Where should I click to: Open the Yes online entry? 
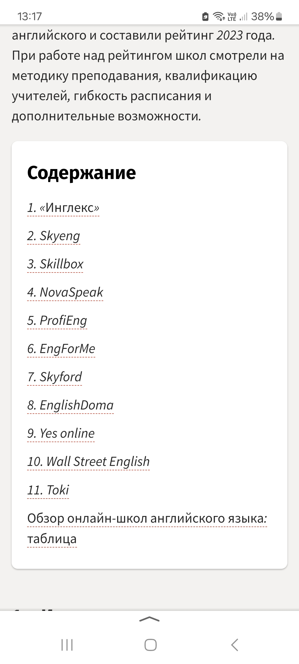click(x=61, y=433)
